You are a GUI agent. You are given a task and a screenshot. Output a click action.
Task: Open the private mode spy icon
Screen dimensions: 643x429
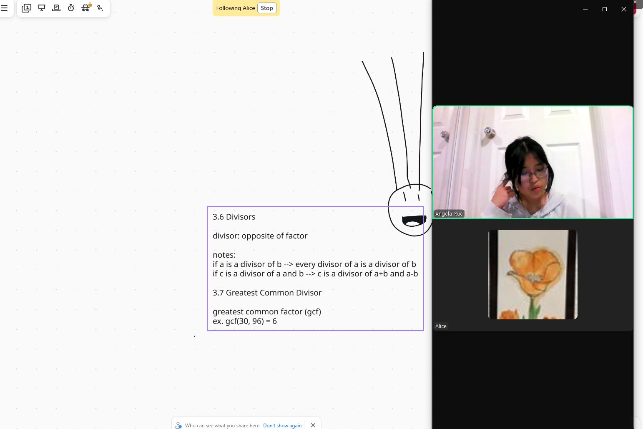(86, 8)
